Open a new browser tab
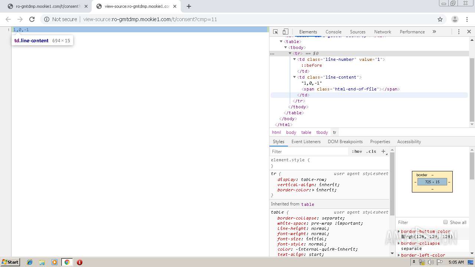This screenshot has height=267, width=475. (x=189, y=6)
